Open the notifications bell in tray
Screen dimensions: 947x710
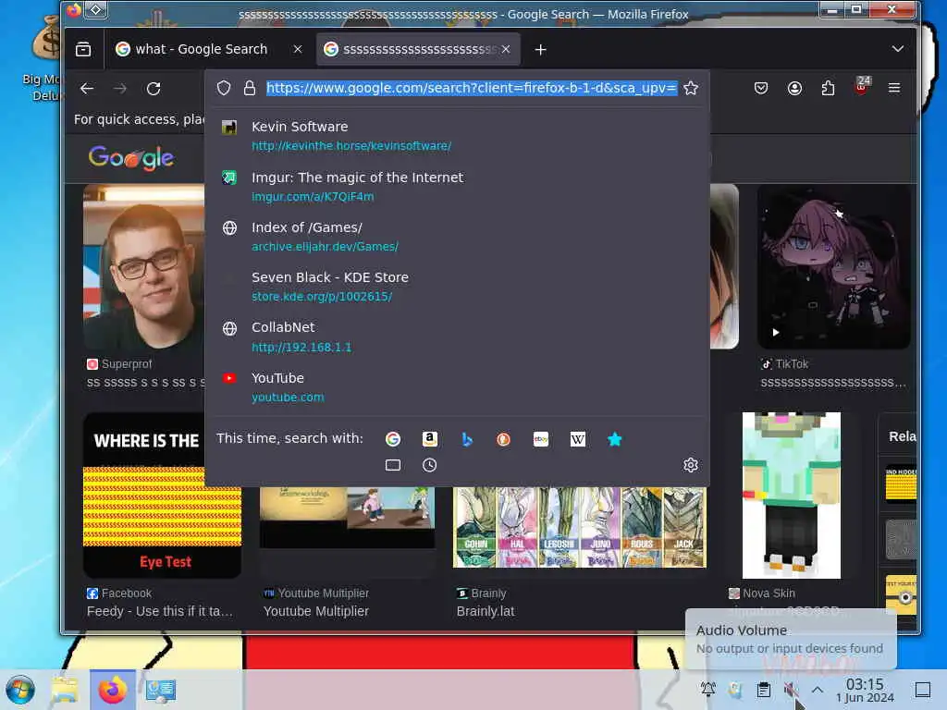click(x=707, y=689)
